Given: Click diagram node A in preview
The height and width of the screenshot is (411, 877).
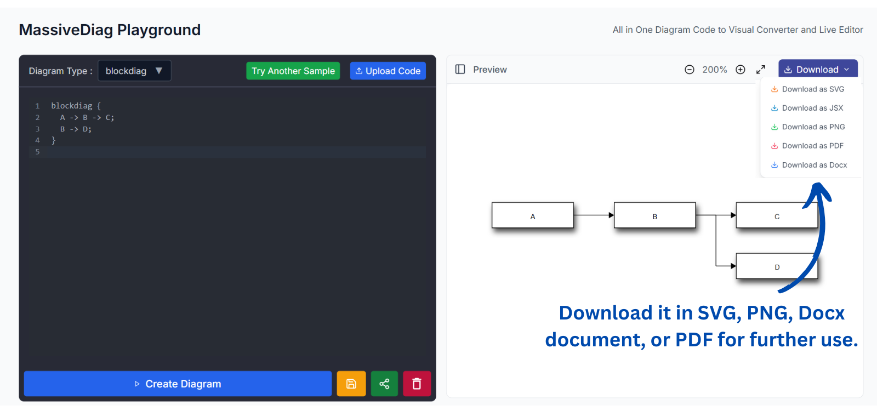Looking at the screenshot, I should click(533, 215).
